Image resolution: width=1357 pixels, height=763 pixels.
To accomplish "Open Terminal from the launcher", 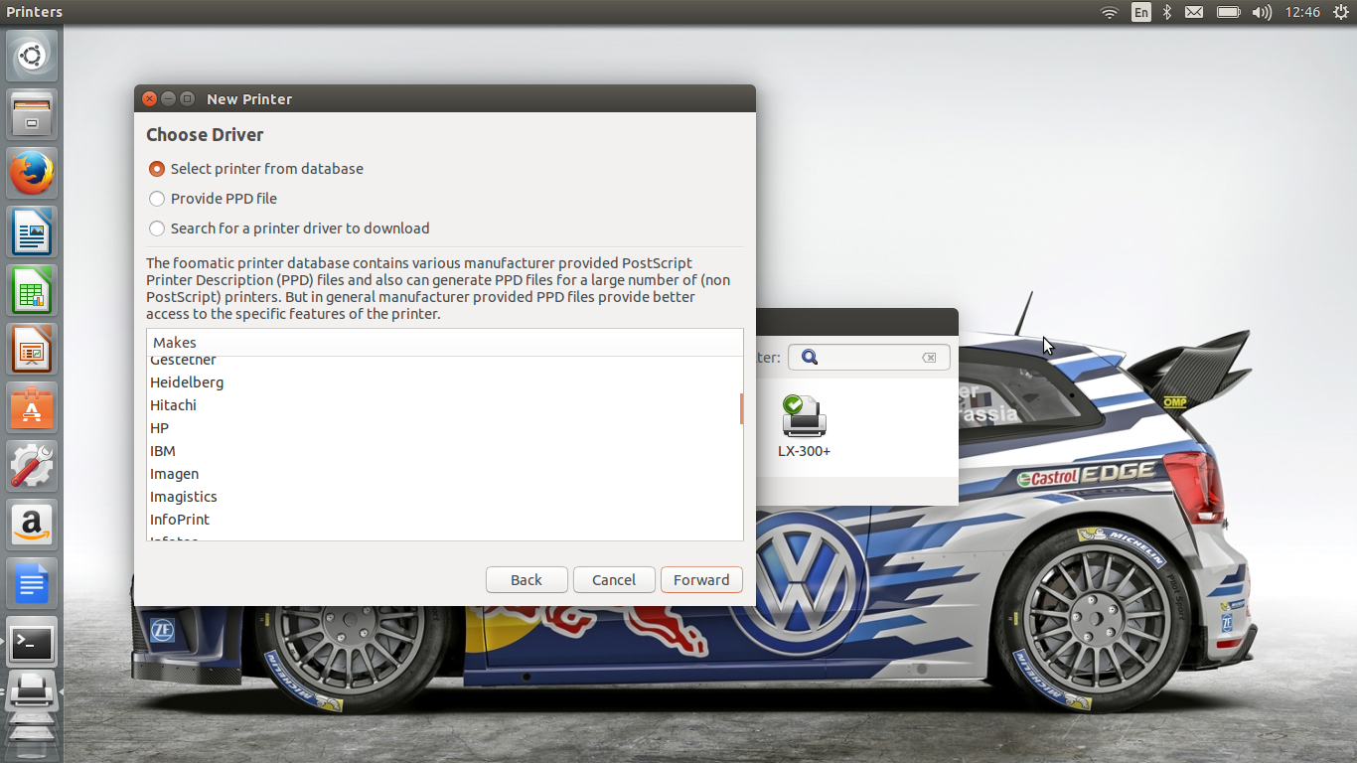I will (32, 642).
